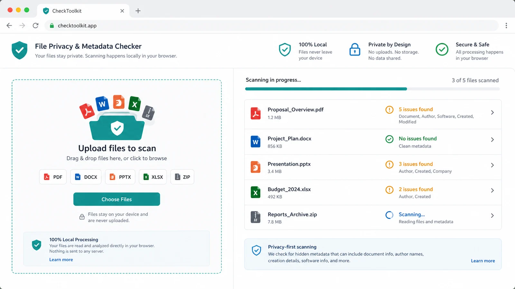The width and height of the screenshot is (515, 289).
Task: Click the browser forward arrow
Action: [22, 25]
